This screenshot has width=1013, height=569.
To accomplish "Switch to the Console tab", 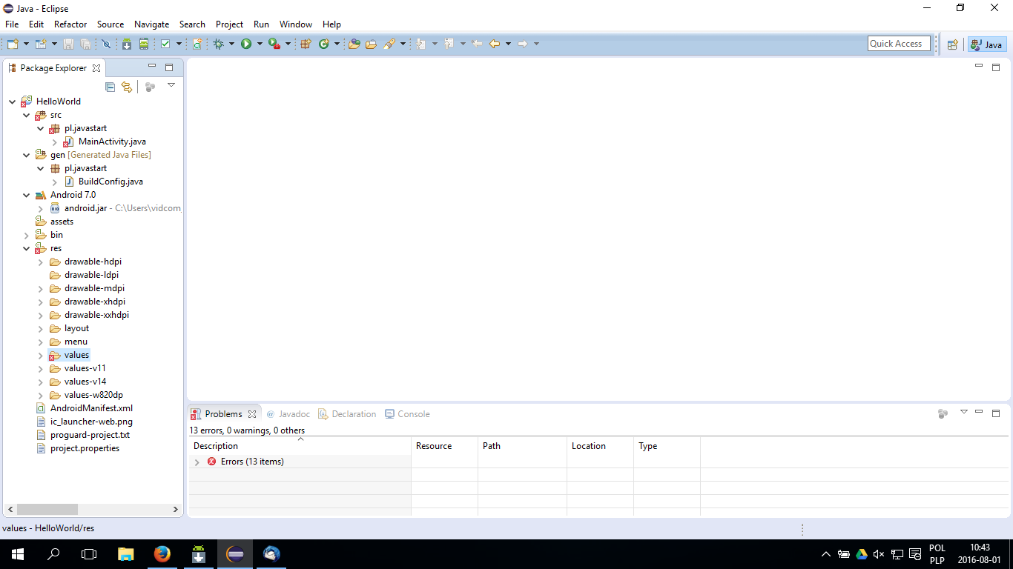I will coord(407,414).
